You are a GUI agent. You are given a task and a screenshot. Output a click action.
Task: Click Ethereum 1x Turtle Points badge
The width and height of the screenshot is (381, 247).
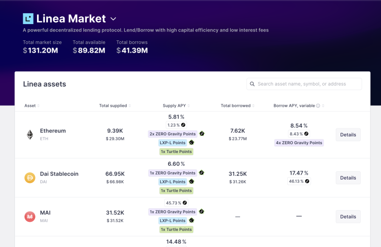176,152
